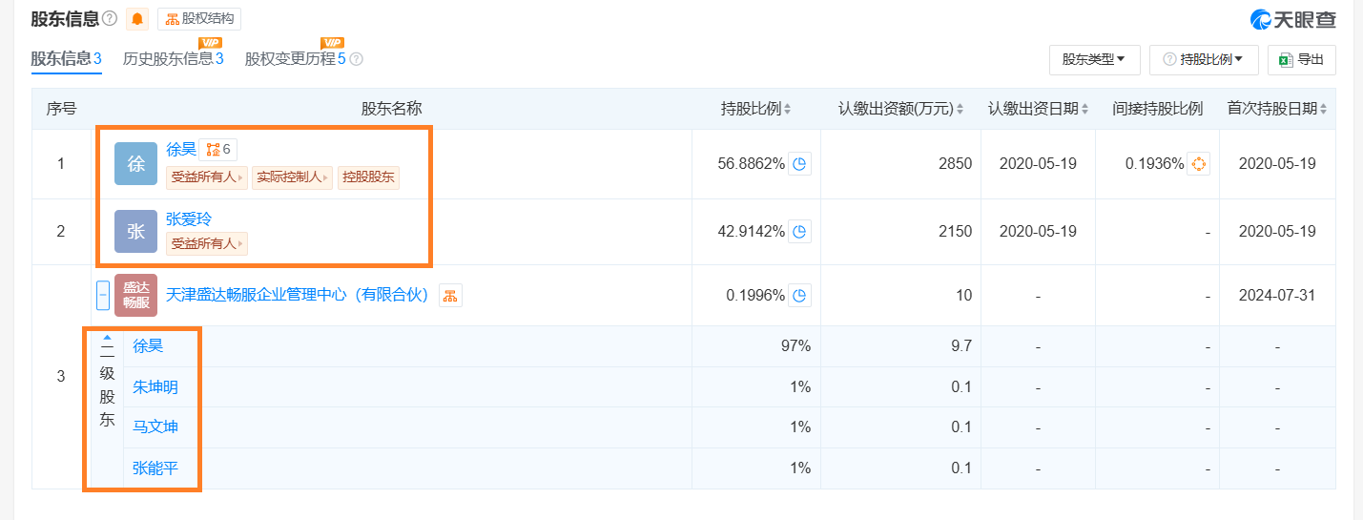Click the related-companies badge 6 beside 徐昊

[x=218, y=149]
